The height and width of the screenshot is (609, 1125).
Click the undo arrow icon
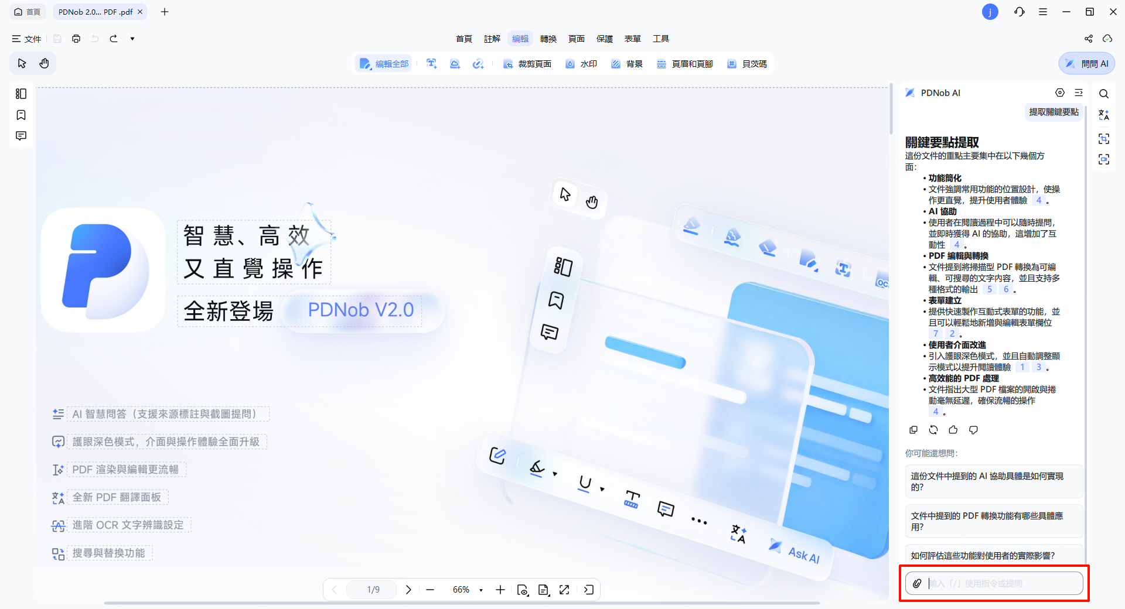pyautogui.click(x=95, y=39)
